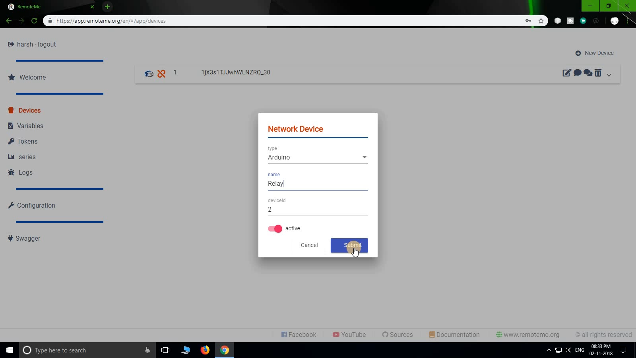Disable the active switch in Network Device dialog
Image resolution: width=636 pixels, height=358 pixels.
275,229
